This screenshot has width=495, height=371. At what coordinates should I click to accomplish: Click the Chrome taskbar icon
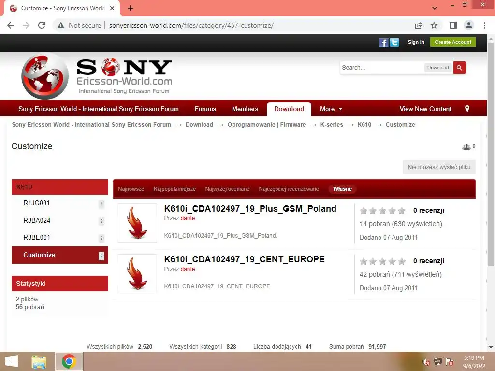coord(69,361)
